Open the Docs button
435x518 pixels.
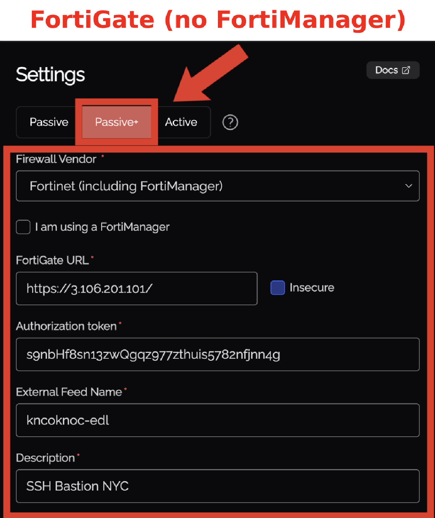tap(392, 70)
